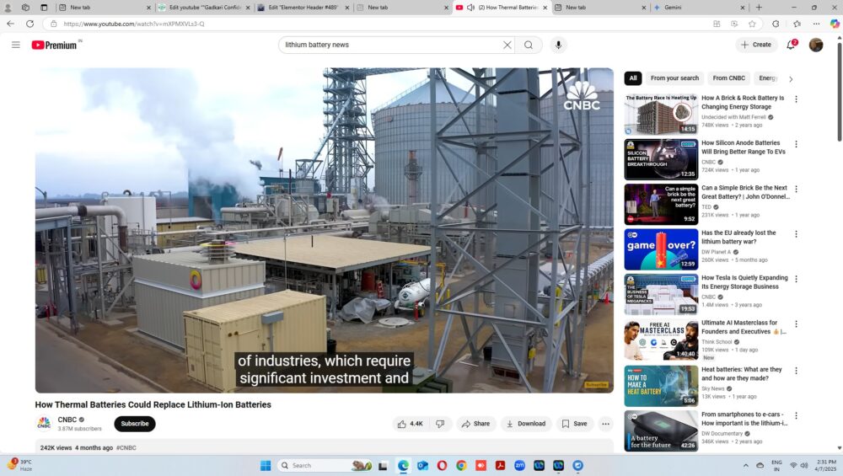The width and height of the screenshot is (843, 476).
Task: Save the video to a playlist
Action: point(575,424)
